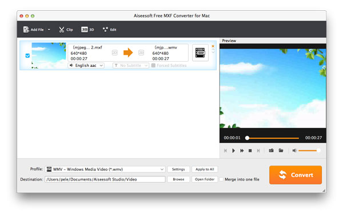Open the Profile WMV format dropdown
This screenshot has height=216, width=343.
coord(105,169)
